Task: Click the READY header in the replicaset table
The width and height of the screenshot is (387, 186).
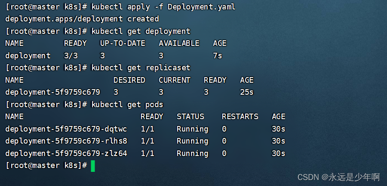Action: [215, 80]
